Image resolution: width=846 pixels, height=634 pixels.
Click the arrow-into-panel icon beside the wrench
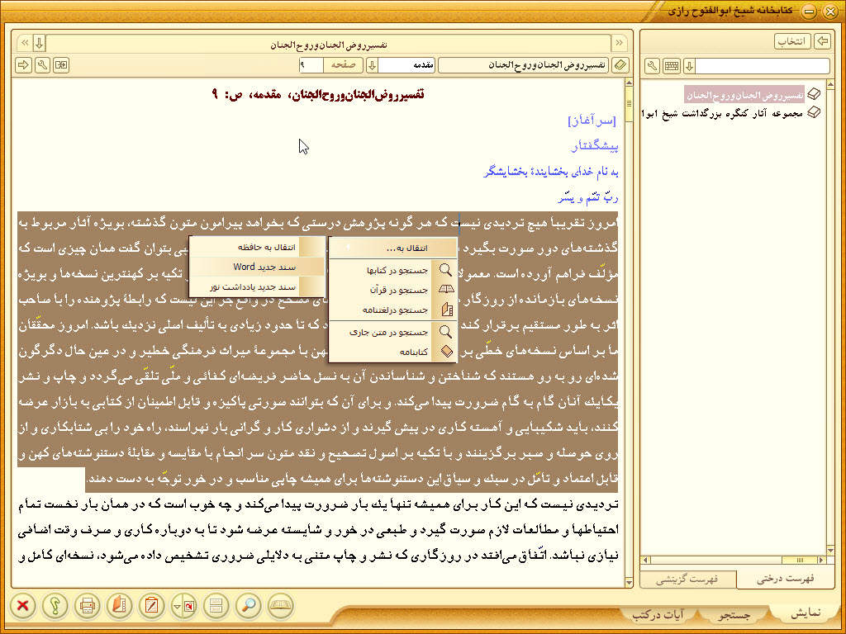(61, 65)
